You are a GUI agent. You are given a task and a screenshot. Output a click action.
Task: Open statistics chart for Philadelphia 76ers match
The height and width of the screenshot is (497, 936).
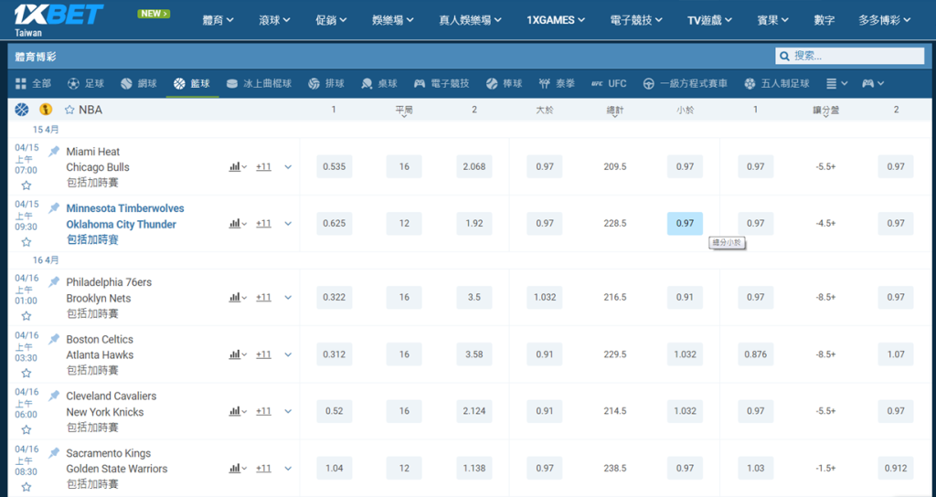click(x=238, y=297)
